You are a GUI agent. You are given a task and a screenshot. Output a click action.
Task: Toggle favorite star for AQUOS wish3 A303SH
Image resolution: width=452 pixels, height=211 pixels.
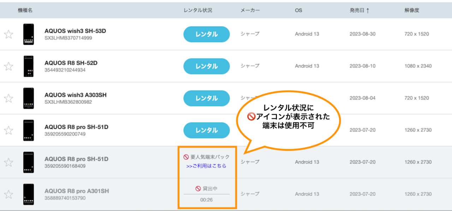[8, 98]
